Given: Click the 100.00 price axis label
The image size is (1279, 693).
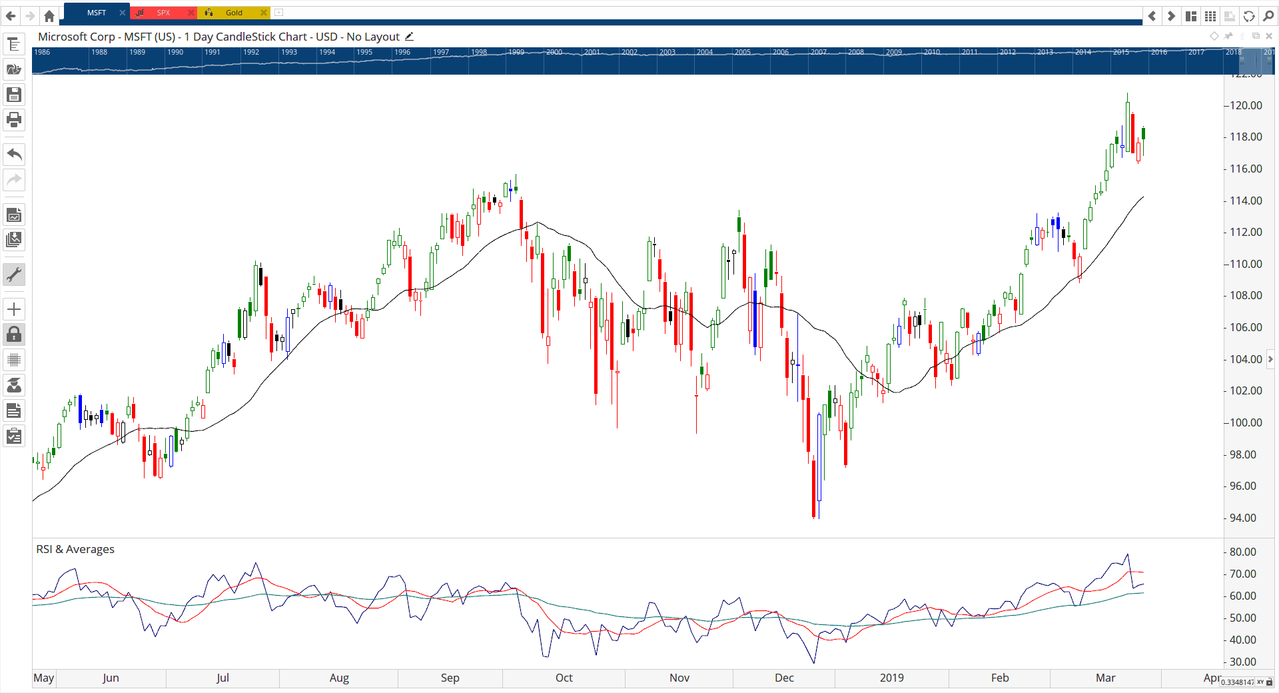Looking at the screenshot, I should click(x=1246, y=422).
